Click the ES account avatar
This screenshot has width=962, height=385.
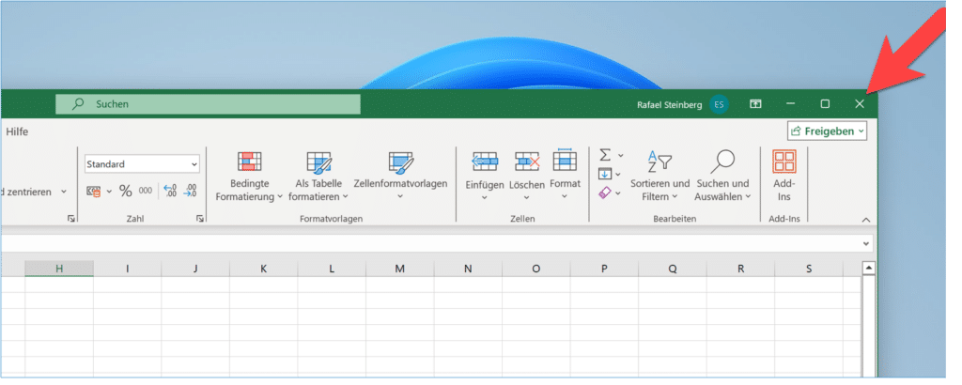[x=719, y=105]
